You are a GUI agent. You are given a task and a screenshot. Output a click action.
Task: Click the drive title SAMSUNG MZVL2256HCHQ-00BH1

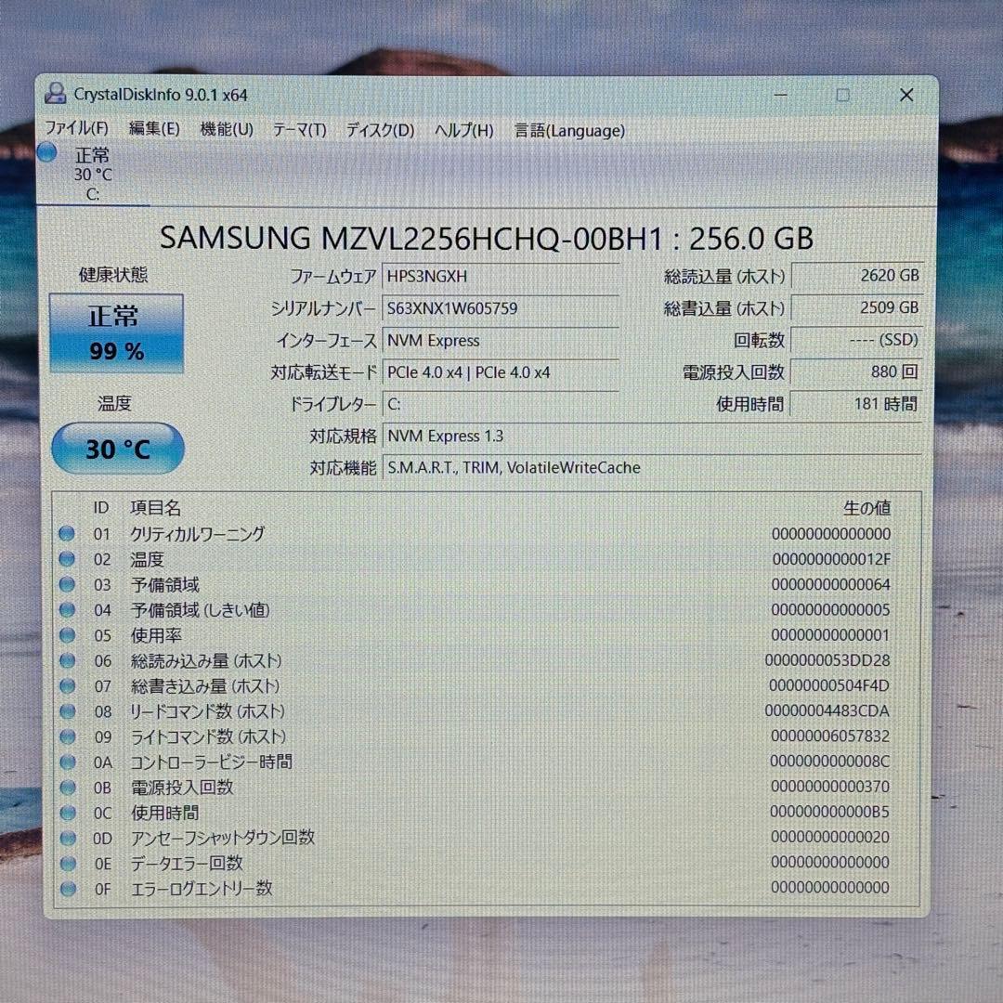coord(487,239)
